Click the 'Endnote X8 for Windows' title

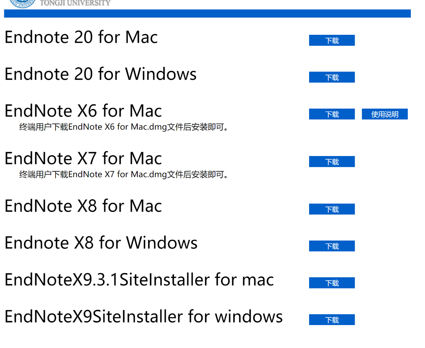point(101,243)
